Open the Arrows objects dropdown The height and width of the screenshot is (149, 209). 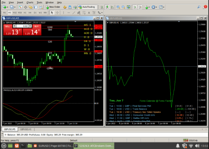point(100,13)
